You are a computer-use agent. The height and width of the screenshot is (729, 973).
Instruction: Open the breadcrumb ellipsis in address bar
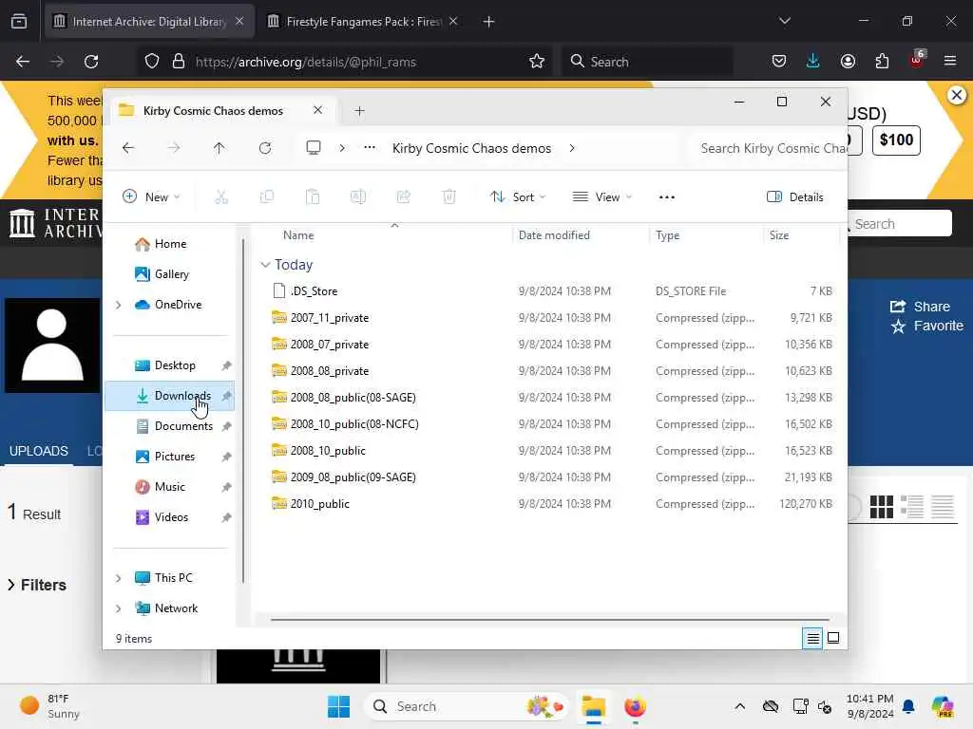pyautogui.click(x=370, y=148)
